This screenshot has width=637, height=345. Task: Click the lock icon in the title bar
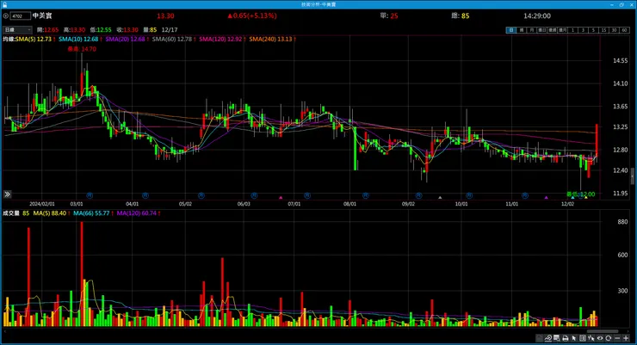[4, 4]
